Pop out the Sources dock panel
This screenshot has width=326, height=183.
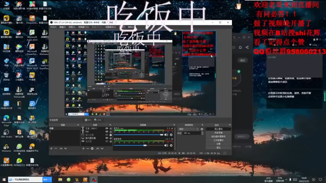coord(110,125)
